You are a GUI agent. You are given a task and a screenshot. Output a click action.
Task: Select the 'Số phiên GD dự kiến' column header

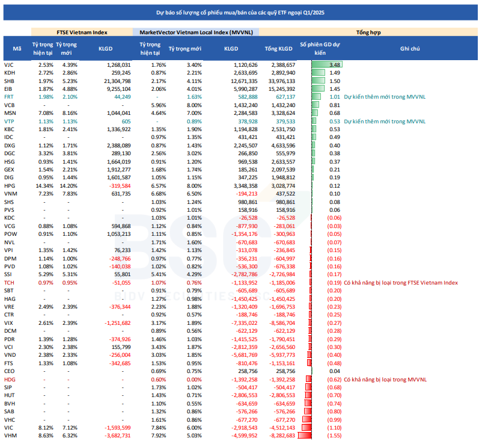pos(320,48)
